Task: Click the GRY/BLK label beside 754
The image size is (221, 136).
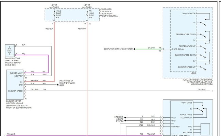Action: (35, 89)
